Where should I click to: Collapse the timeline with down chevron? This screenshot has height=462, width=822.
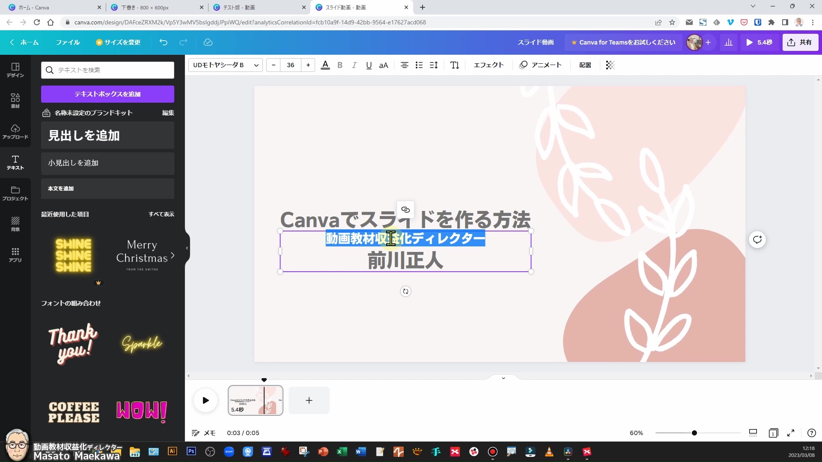[503, 378]
